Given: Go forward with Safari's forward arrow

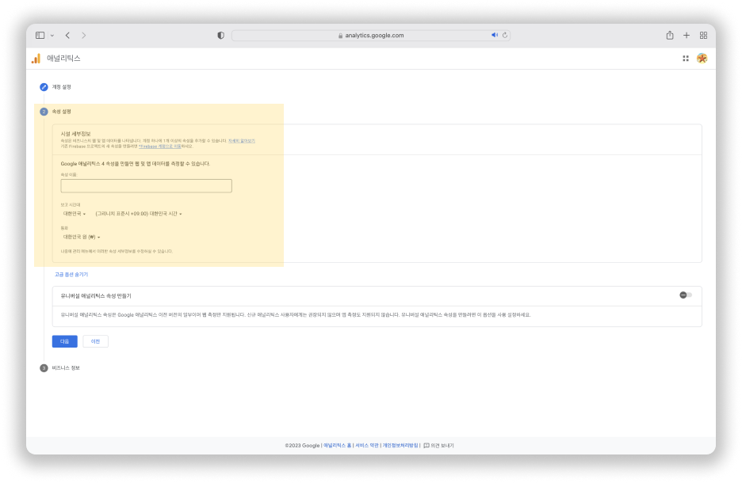Looking at the screenshot, I should pos(84,36).
